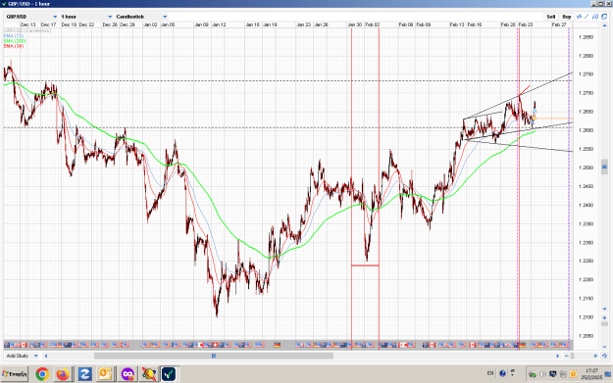Click the vertical zoom-in plus icon

click(604, 317)
